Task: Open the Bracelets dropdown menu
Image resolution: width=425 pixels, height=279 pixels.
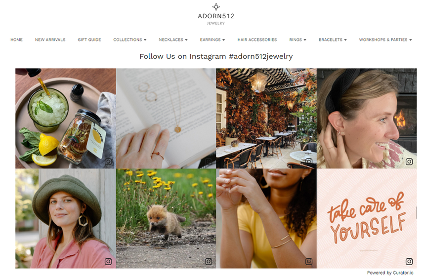Action: coord(333,40)
